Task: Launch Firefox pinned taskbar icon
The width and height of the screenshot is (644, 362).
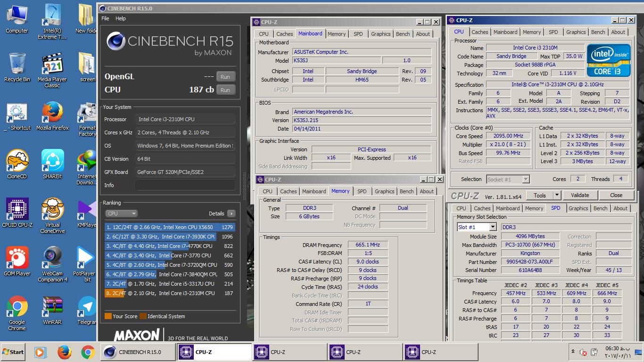Action: point(64,352)
